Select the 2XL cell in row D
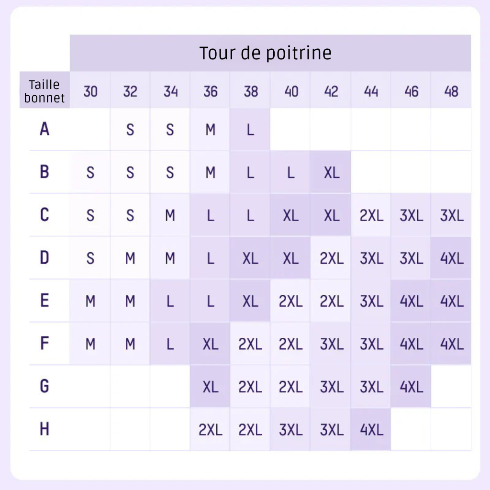 (331, 258)
